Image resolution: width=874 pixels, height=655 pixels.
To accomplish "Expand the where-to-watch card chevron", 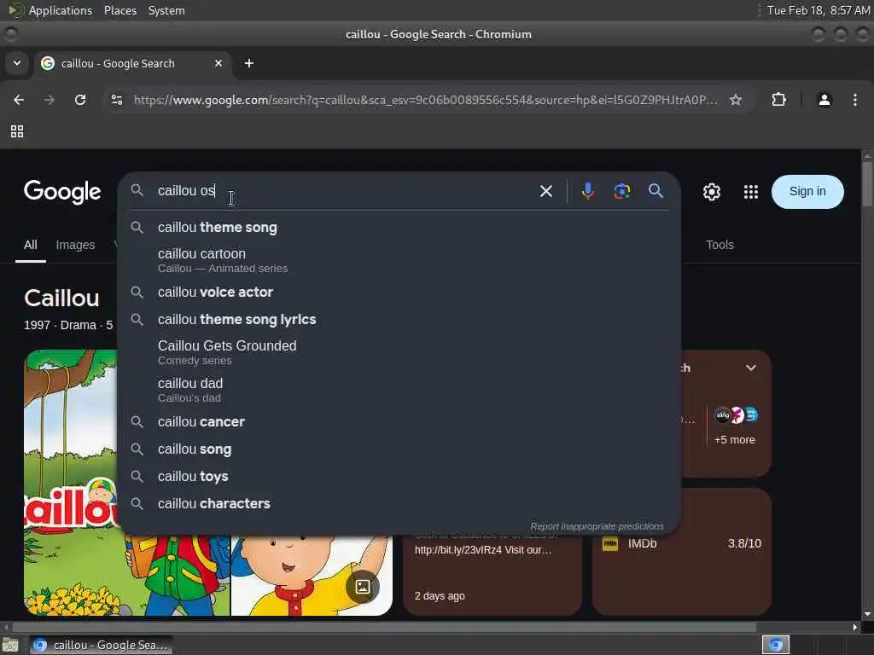I will coord(751,368).
